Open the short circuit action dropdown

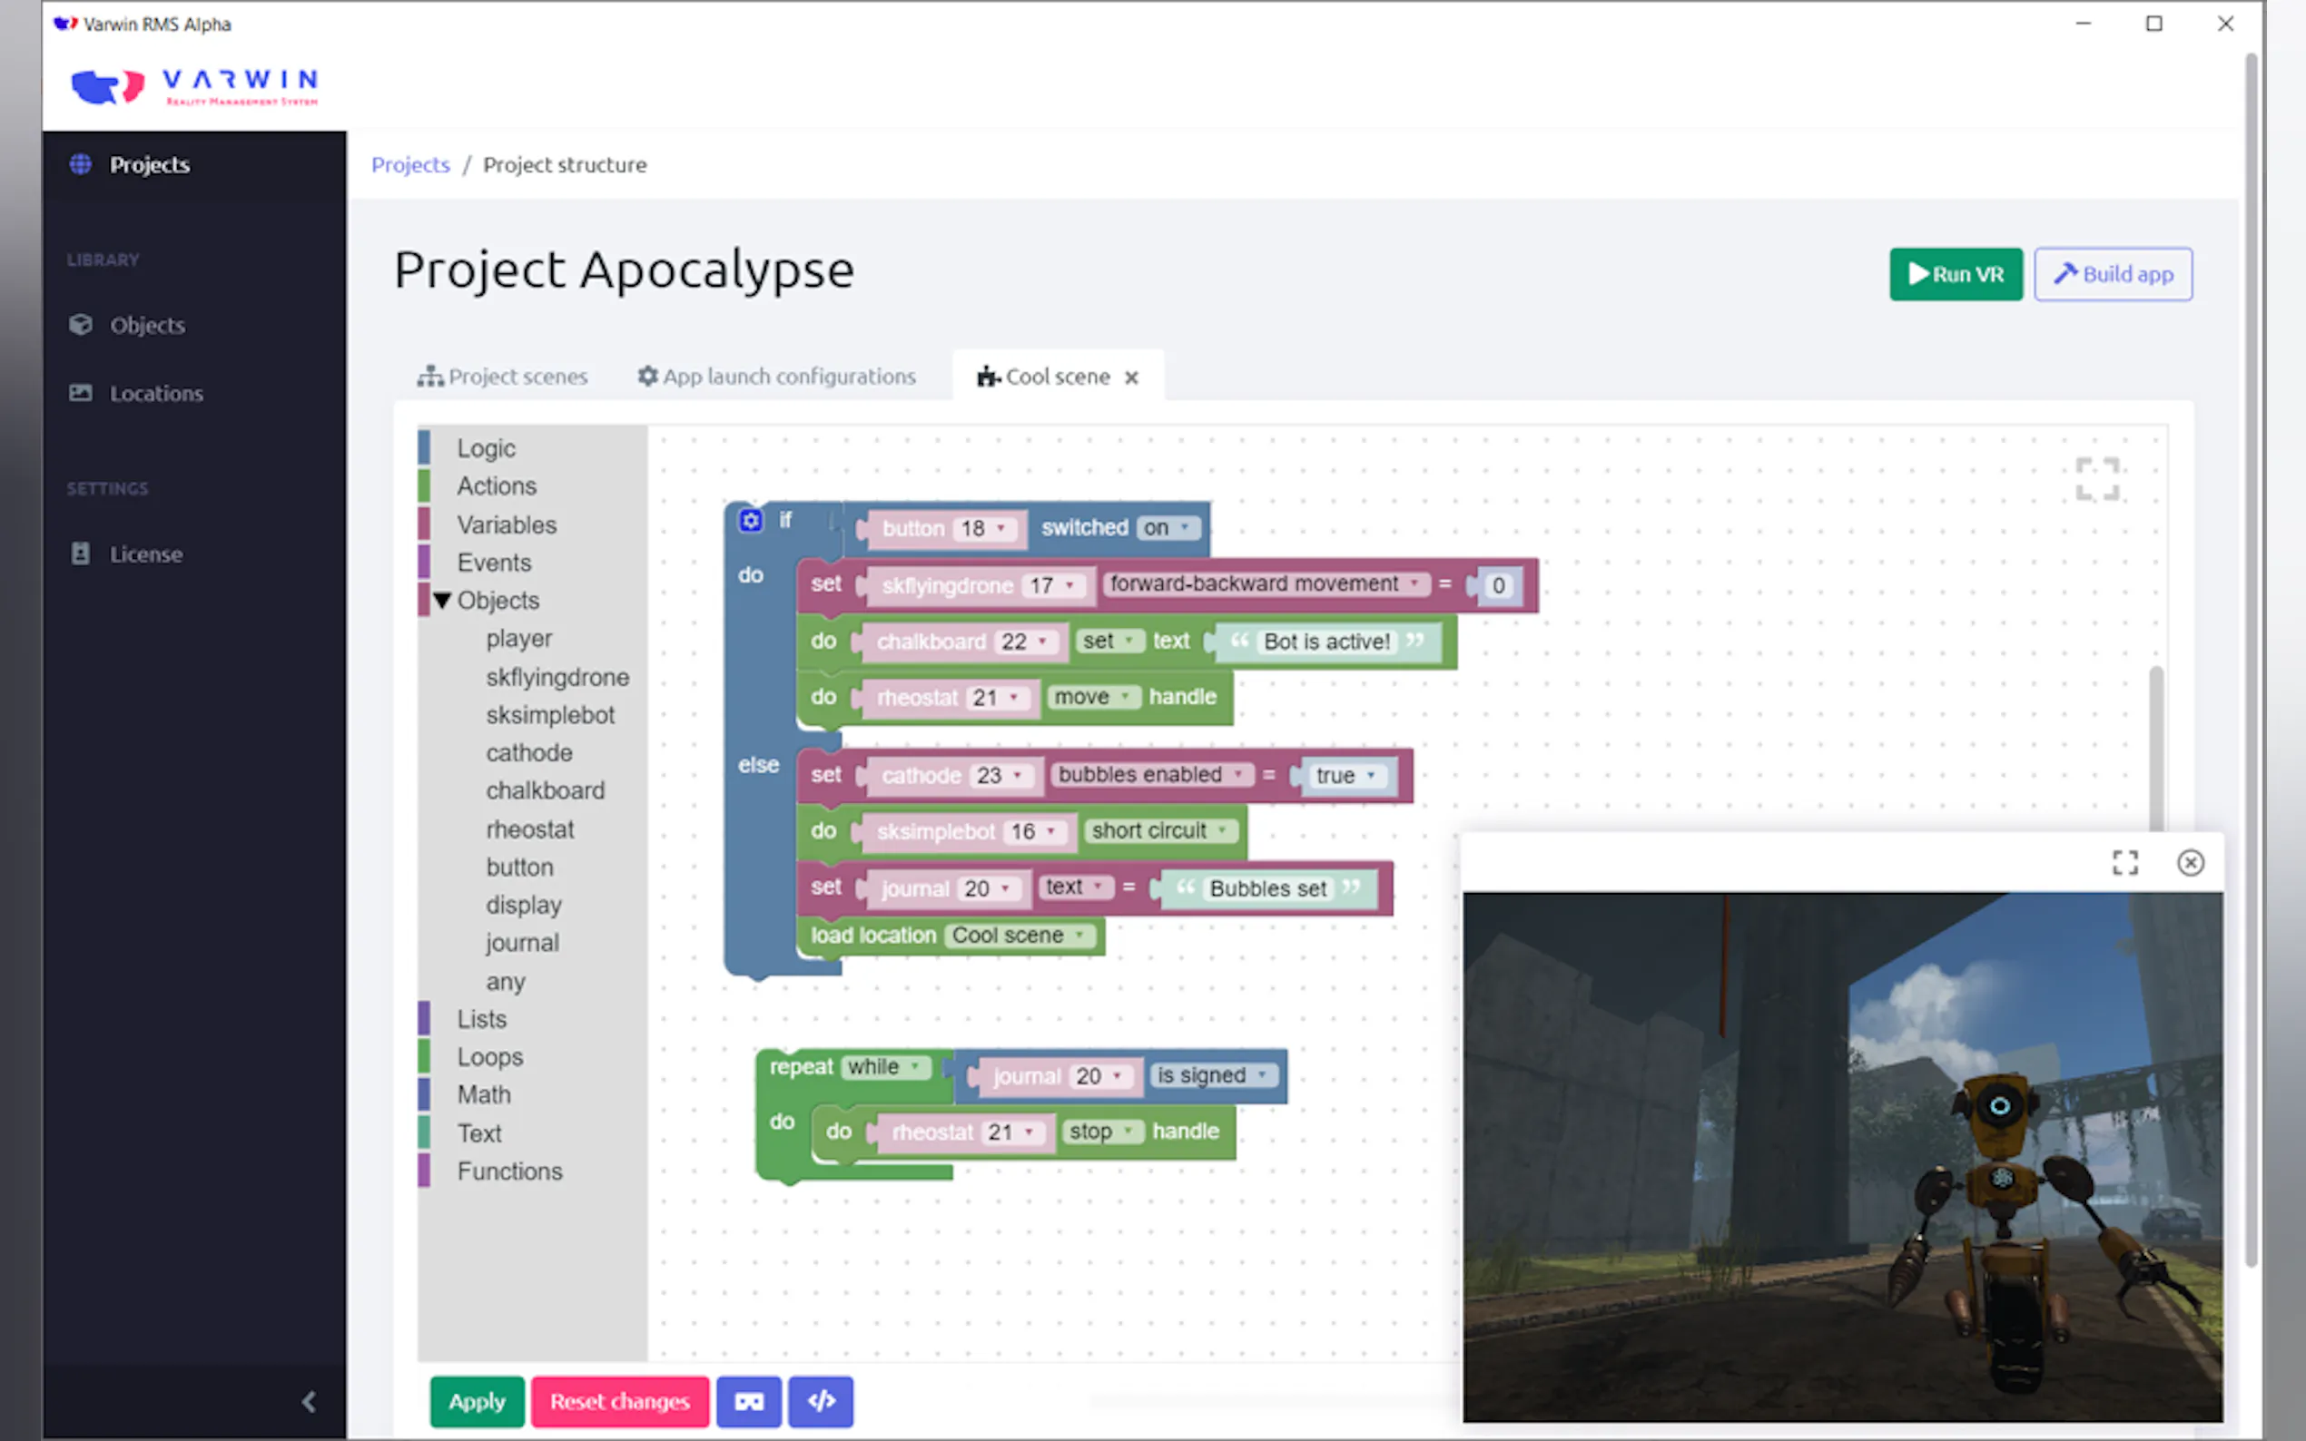tap(1159, 830)
